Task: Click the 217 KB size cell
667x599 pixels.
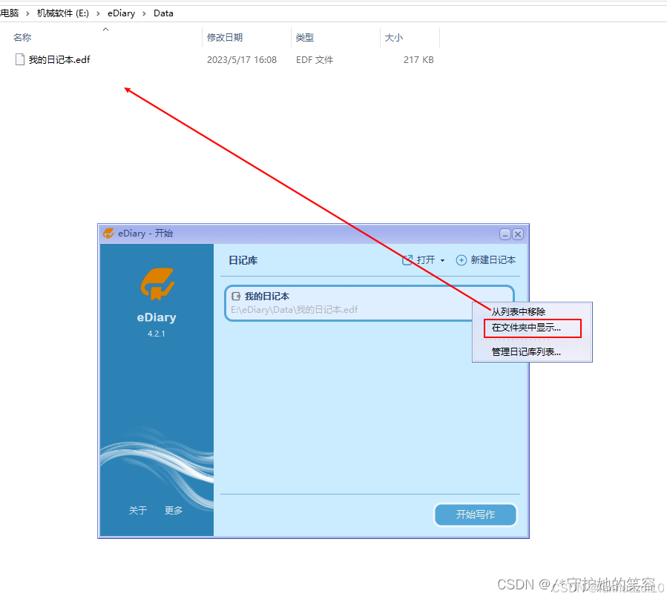Action: click(x=418, y=60)
